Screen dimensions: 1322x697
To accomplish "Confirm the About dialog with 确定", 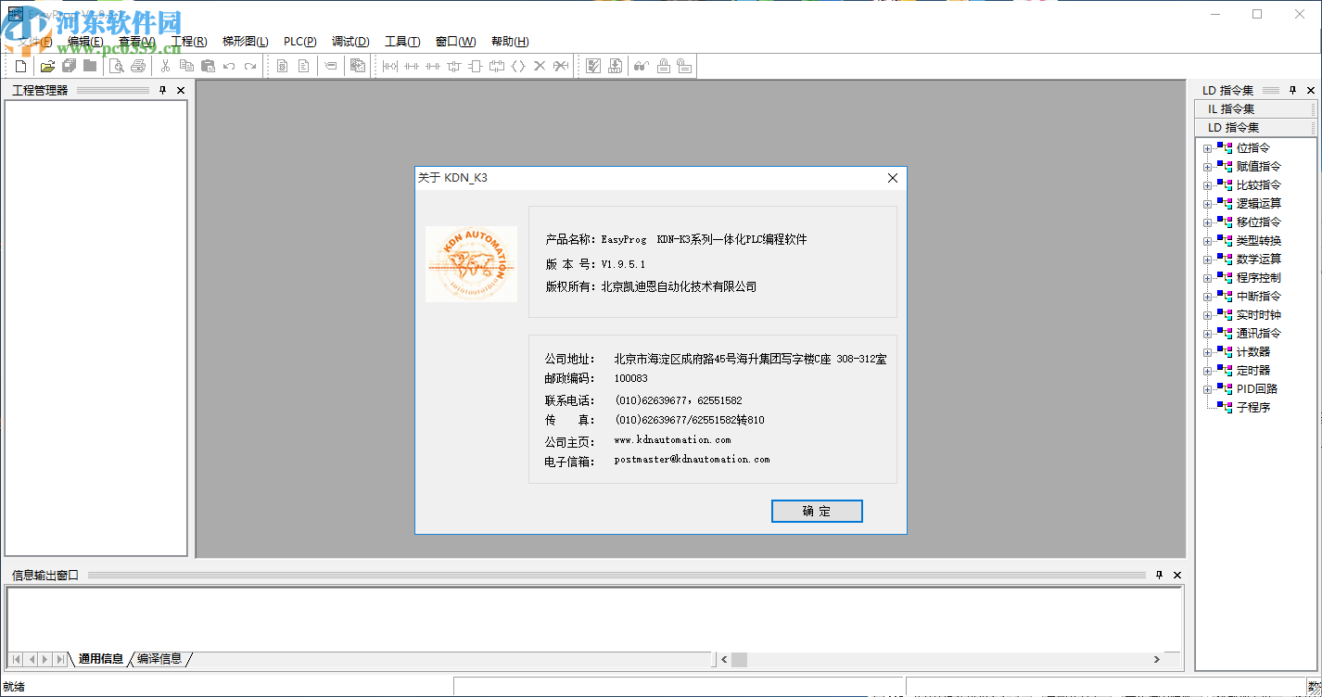I will (x=817, y=512).
